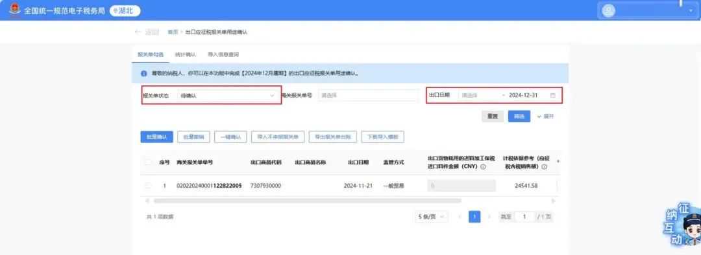701x255 pixels.
Task: Click the value 24541.58 cell
Action: pyautogui.click(x=526, y=186)
